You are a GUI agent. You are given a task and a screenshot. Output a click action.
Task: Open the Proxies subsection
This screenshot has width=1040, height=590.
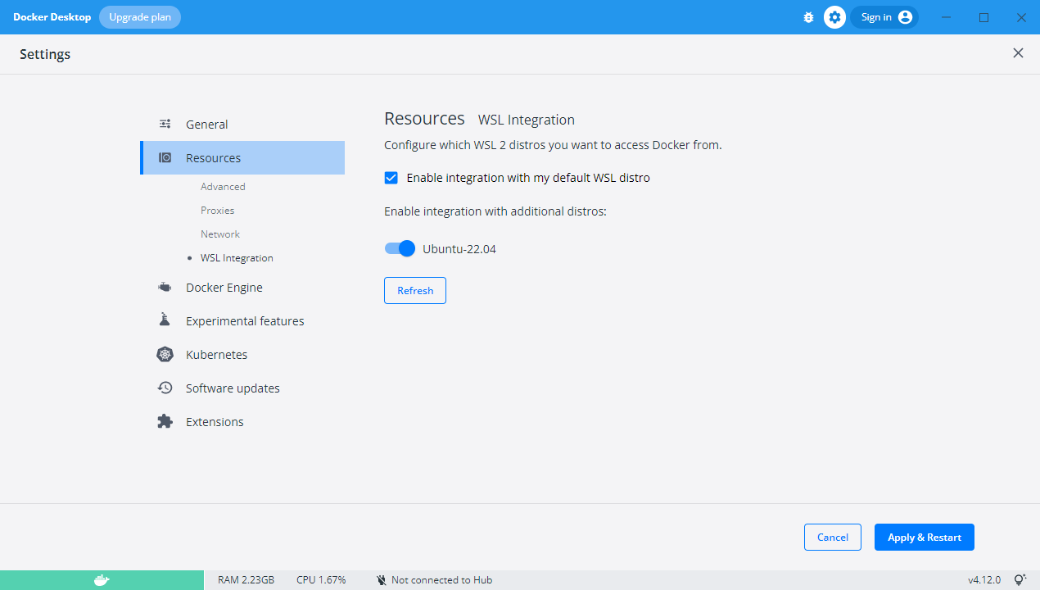coord(217,210)
